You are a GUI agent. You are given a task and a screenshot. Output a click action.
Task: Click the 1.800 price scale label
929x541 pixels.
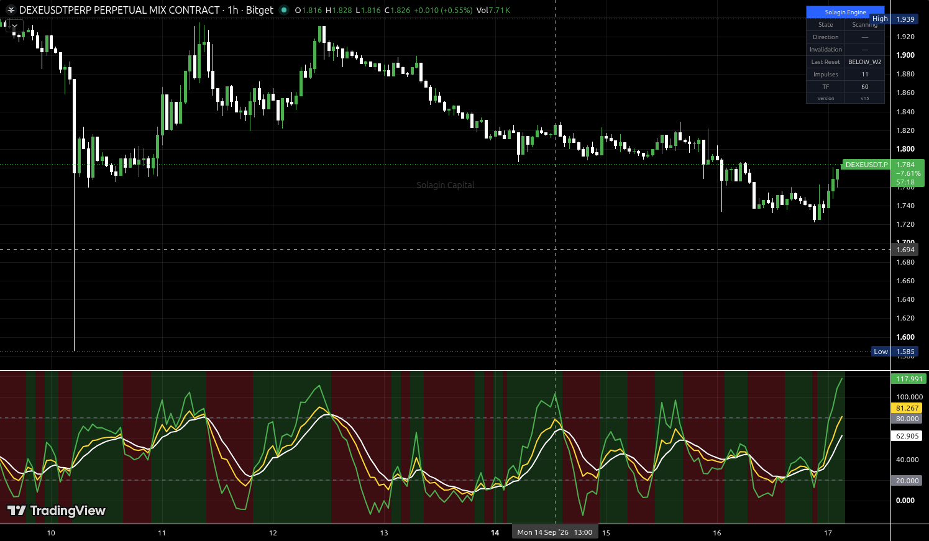pyautogui.click(x=905, y=149)
